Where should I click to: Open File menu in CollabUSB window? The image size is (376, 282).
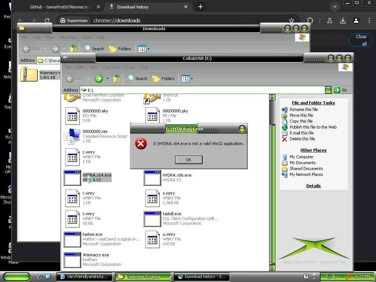tap(68, 67)
